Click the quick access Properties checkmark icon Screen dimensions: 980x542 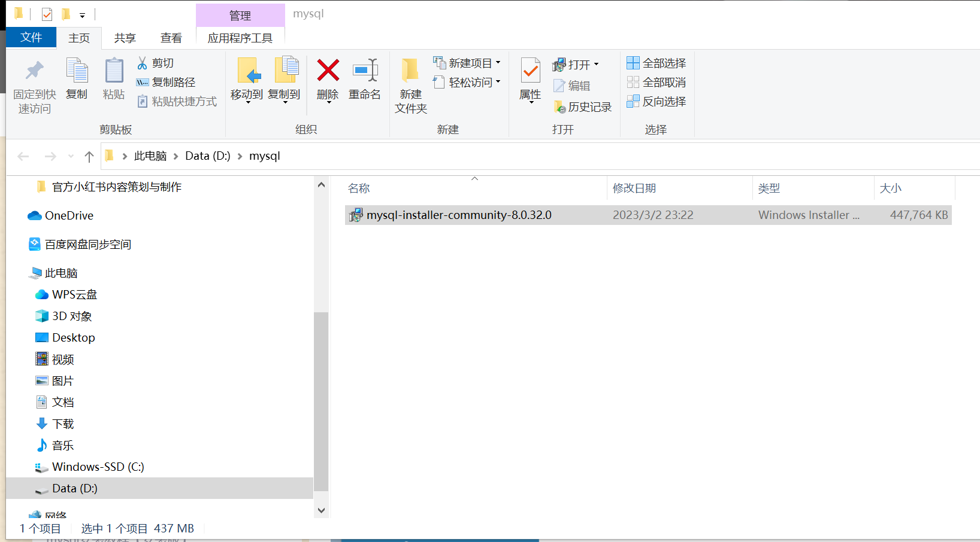(x=47, y=14)
